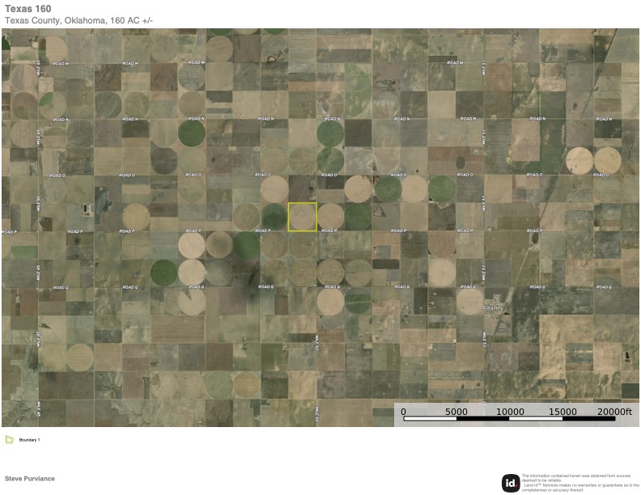
Task: Click the Texas County, Oklahoma subtitle
Action: (x=79, y=20)
